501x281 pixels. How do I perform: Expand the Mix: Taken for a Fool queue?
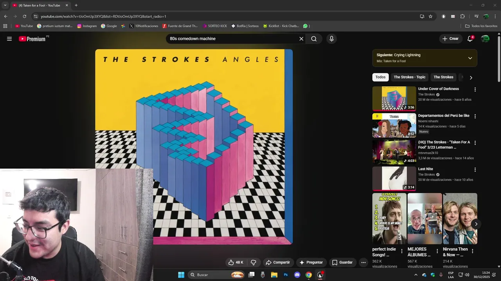point(470,58)
